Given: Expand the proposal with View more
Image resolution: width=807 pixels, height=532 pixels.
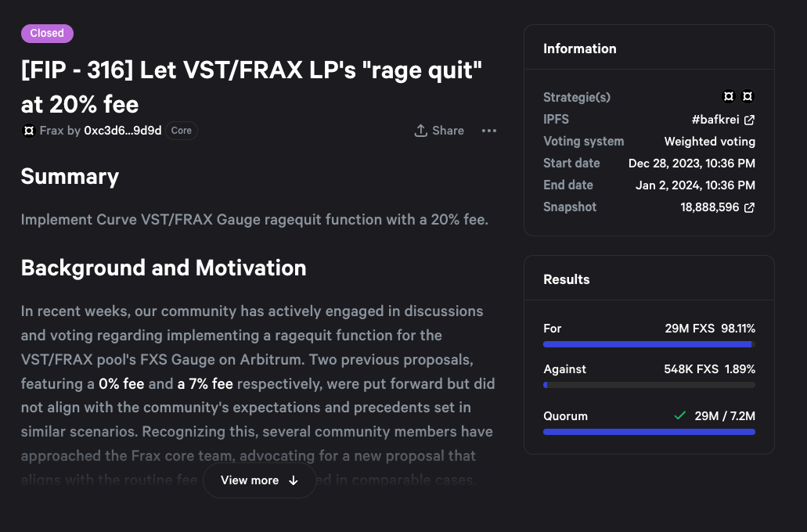Looking at the screenshot, I should (x=259, y=480).
